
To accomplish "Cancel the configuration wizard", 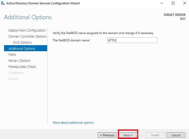I will pyautogui.click(x=176, y=135).
